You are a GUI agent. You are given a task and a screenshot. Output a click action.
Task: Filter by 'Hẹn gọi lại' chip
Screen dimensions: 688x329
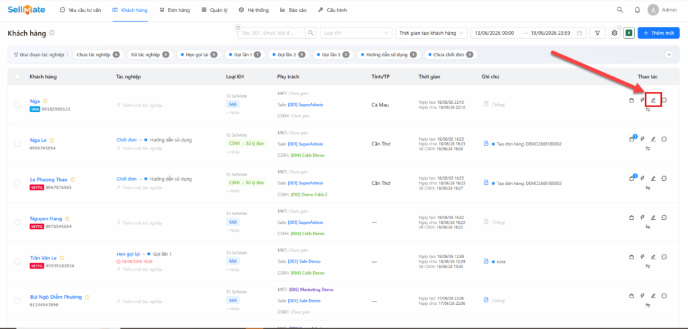click(198, 55)
